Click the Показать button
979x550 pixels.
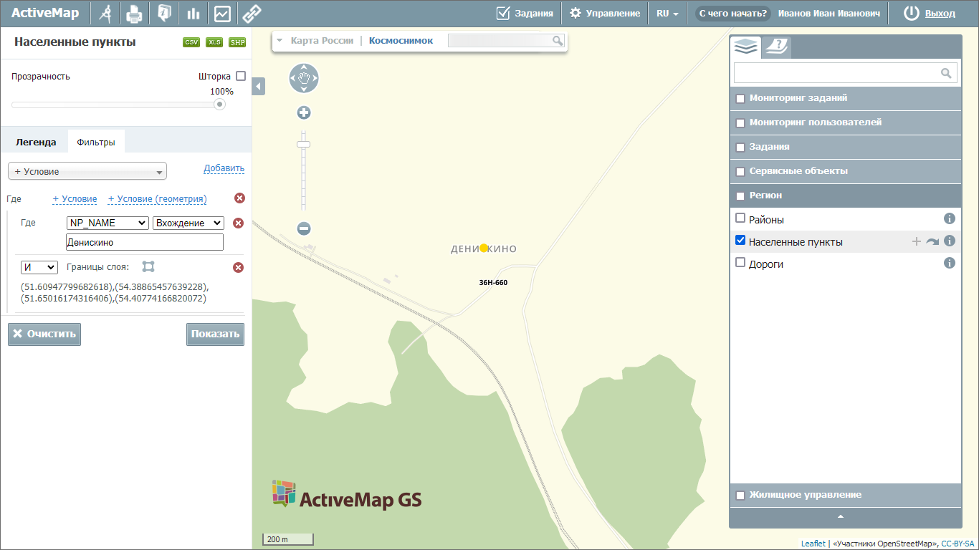215,334
